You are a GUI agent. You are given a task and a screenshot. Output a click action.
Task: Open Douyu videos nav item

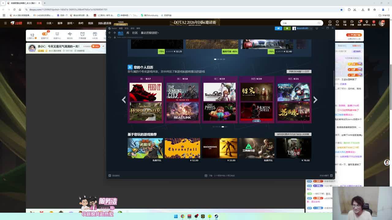pos(91,23)
